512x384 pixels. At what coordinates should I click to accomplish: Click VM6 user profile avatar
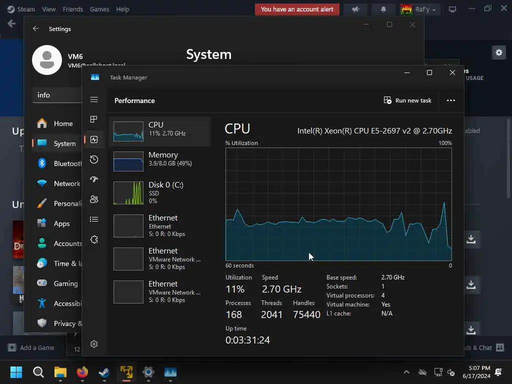(x=47, y=60)
